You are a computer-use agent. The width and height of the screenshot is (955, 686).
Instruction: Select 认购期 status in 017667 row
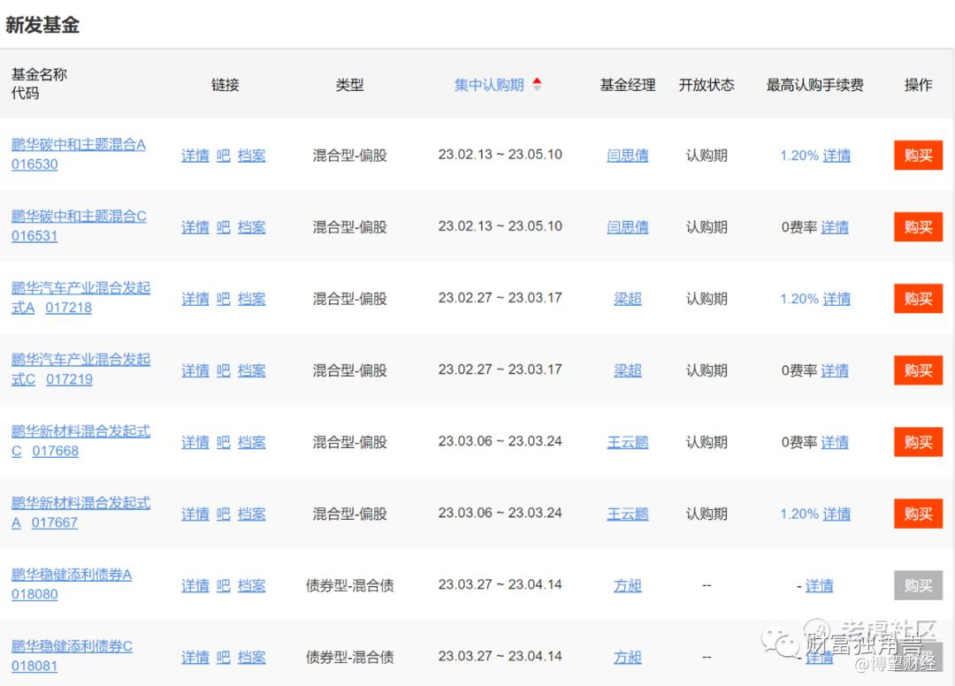click(x=707, y=514)
